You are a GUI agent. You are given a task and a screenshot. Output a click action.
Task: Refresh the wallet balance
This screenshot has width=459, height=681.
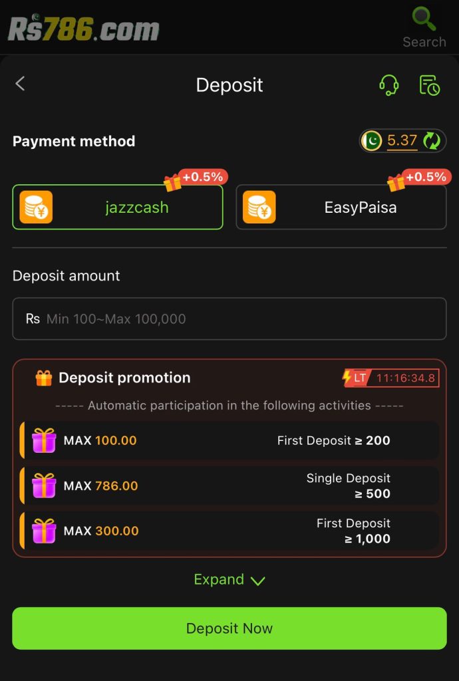(432, 141)
